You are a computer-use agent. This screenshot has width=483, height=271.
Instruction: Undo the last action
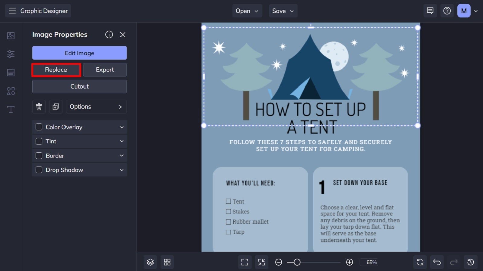point(437,262)
